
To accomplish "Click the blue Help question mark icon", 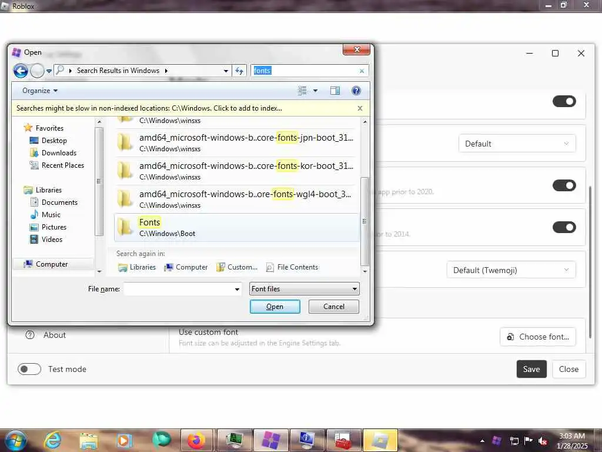I will click(x=356, y=91).
